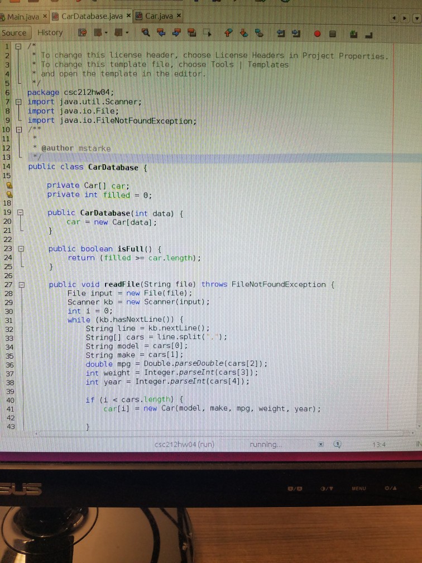Click 'readFile' method name on line 27
The height and width of the screenshot is (563, 422).
click(122, 285)
